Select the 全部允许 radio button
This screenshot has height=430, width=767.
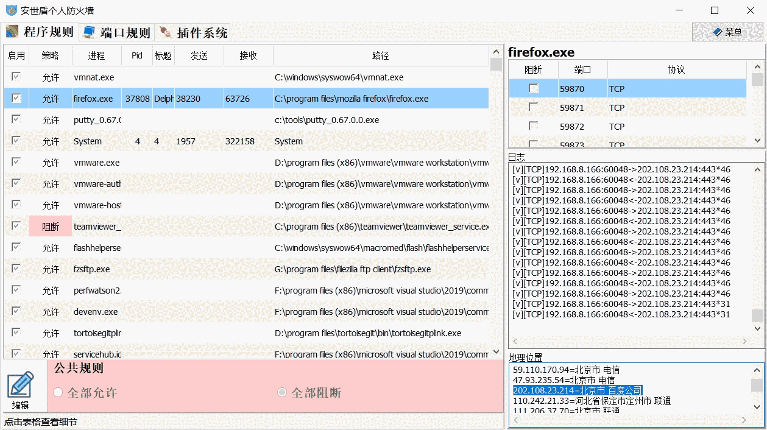(58, 392)
